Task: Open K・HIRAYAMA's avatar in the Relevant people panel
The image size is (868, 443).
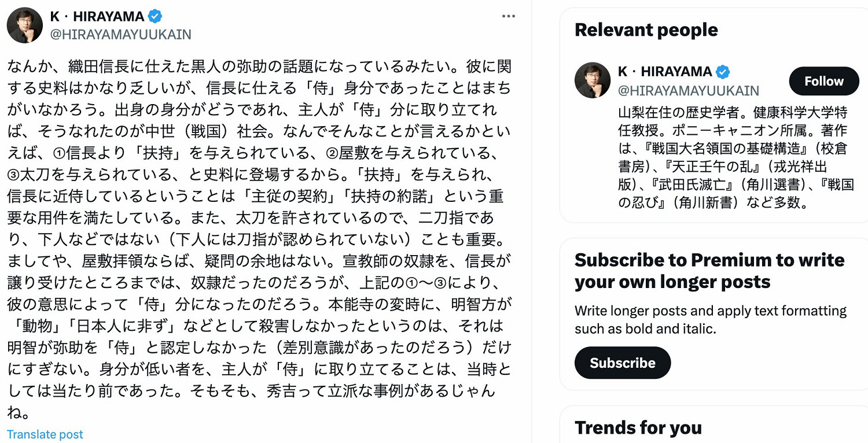Action: pos(593,80)
